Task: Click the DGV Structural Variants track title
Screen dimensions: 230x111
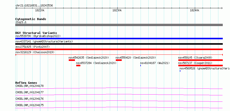Action: (x=36, y=33)
